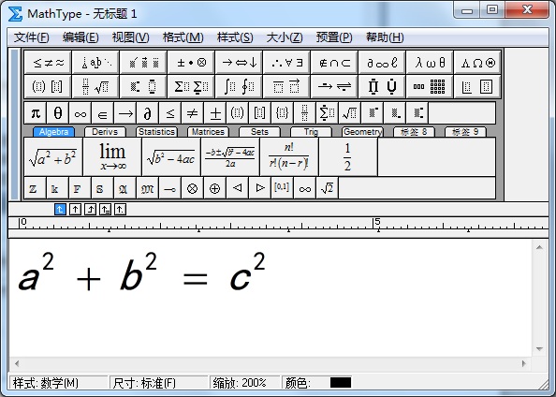The width and height of the screenshot is (556, 397).
Task: Open the fence templates palette
Action: click(x=48, y=86)
